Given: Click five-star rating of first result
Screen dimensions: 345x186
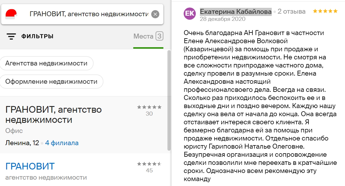Looking at the screenshot, I should pyautogui.click(x=149, y=107).
